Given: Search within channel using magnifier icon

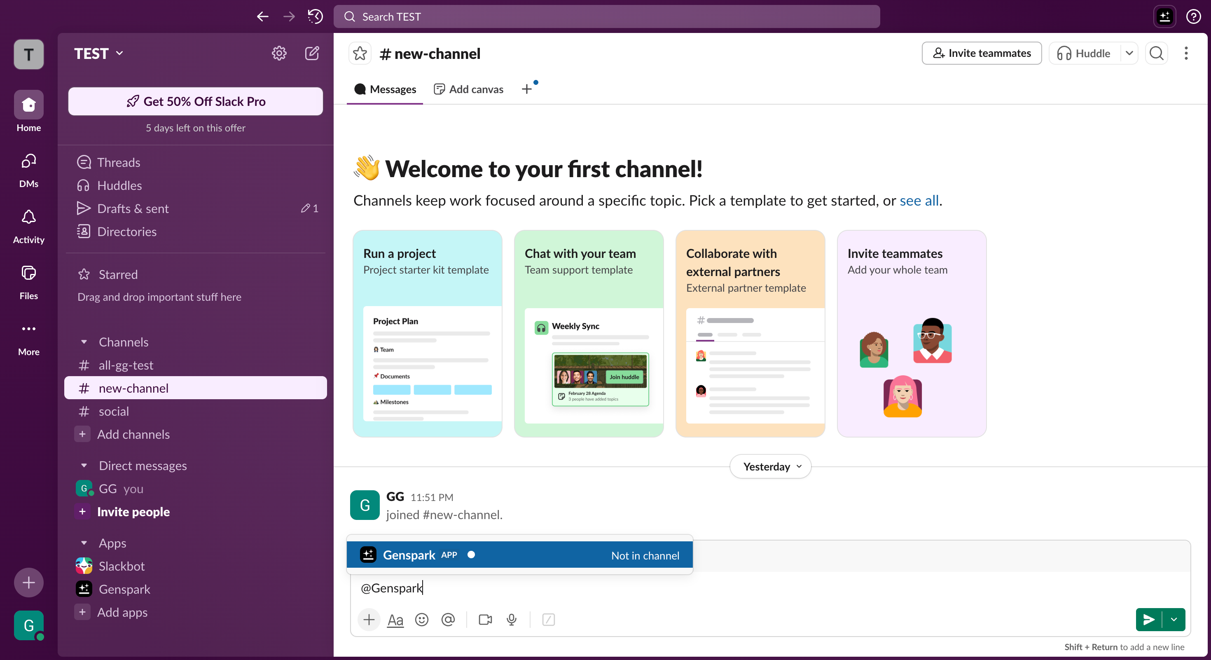Looking at the screenshot, I should click(x=1157, y=53).
